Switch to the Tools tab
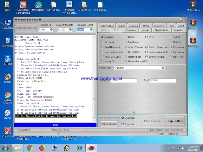Screen dimensions: 203x152 coord(171,26)
